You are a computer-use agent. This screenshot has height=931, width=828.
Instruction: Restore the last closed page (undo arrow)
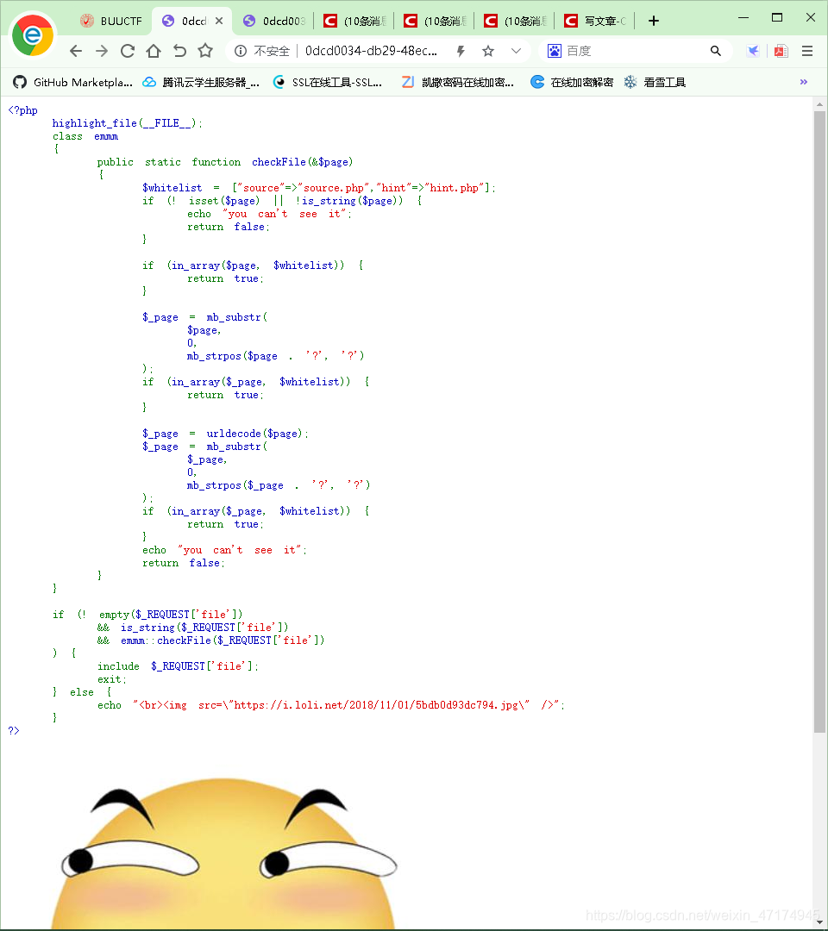pyautogui.click(x=179, y=51)
